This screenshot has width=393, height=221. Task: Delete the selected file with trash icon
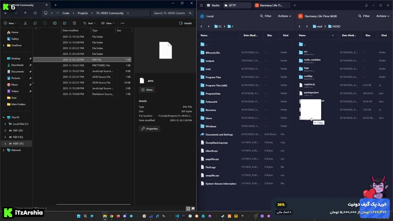pyautogui.click(x=74, y=23)
